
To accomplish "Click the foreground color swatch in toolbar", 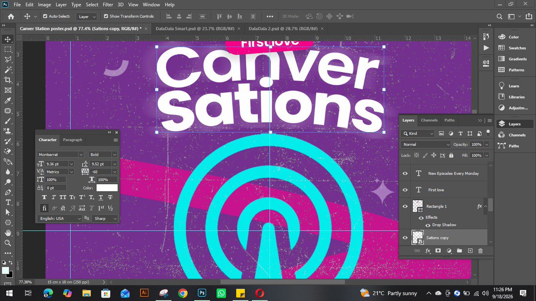I will [x=5, y=271].
